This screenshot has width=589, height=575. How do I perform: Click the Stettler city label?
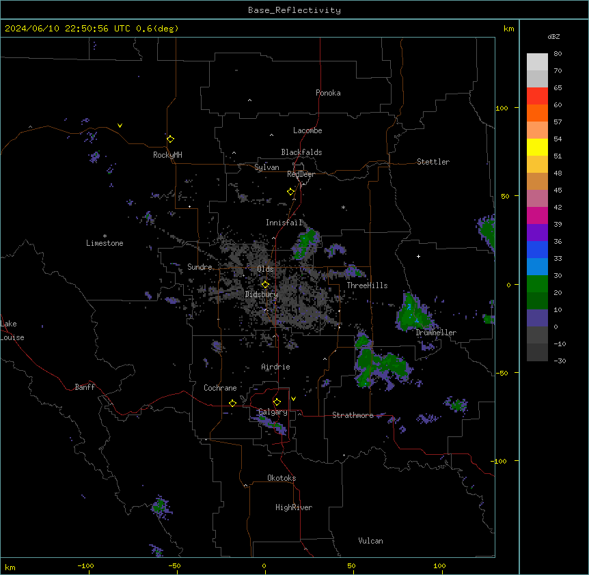433,162
